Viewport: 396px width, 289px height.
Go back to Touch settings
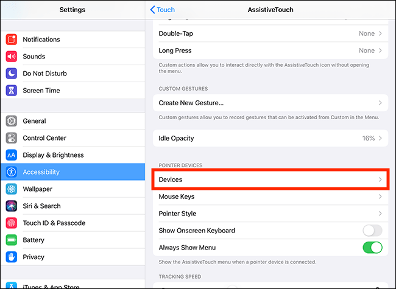(163, 10)
